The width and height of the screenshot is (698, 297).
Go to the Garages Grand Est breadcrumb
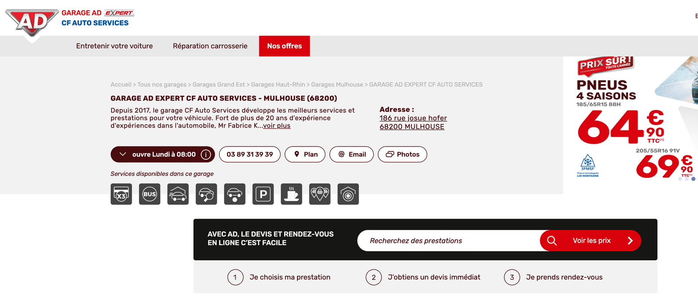pos(218,85)
